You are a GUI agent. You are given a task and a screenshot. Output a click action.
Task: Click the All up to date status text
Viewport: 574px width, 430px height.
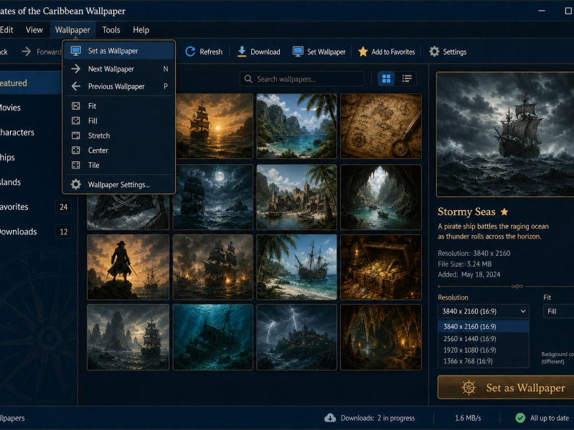(550, 418)
